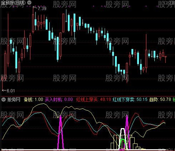The width and height of the screenshot is (175, 151).
Task: Open the dropdown next to 全新好(日线) title
Action: (29, 3)
